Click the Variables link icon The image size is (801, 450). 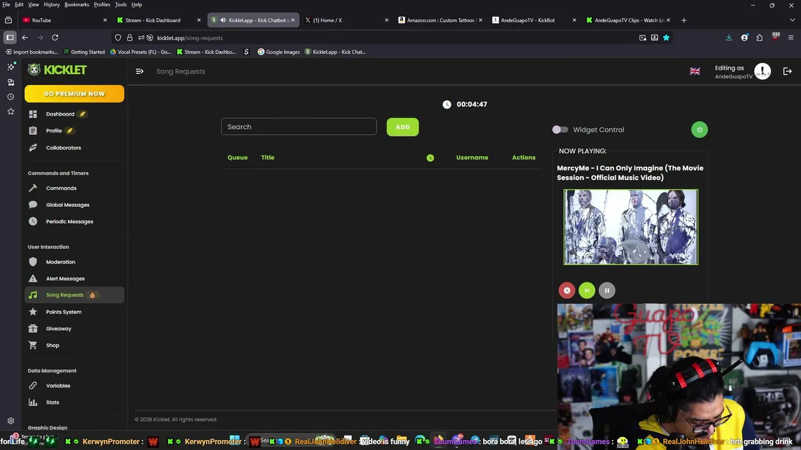33,386
